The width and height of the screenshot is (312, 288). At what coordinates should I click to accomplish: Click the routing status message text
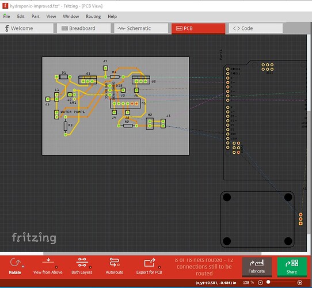click(204, 267)
